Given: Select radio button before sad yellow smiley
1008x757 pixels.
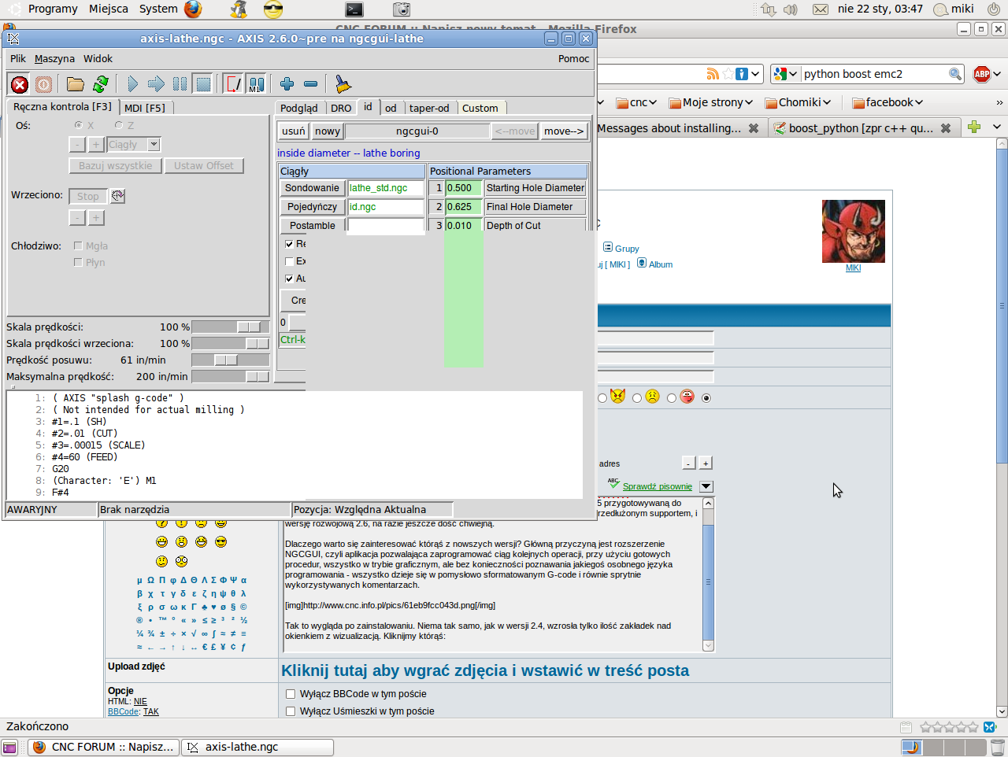Looking at the screenshot, I should pos(636,398).
